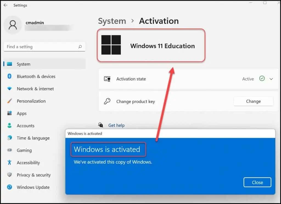
Task: Open Time & language settings
Action: 33,138
